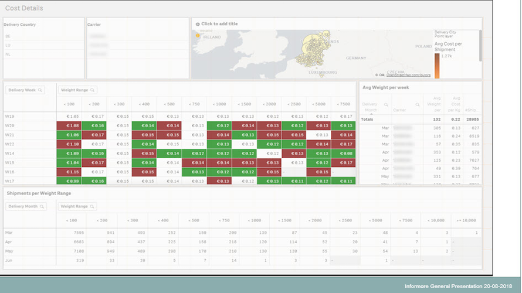Open the OpenStreetMap contributors link

pos(408,75)
